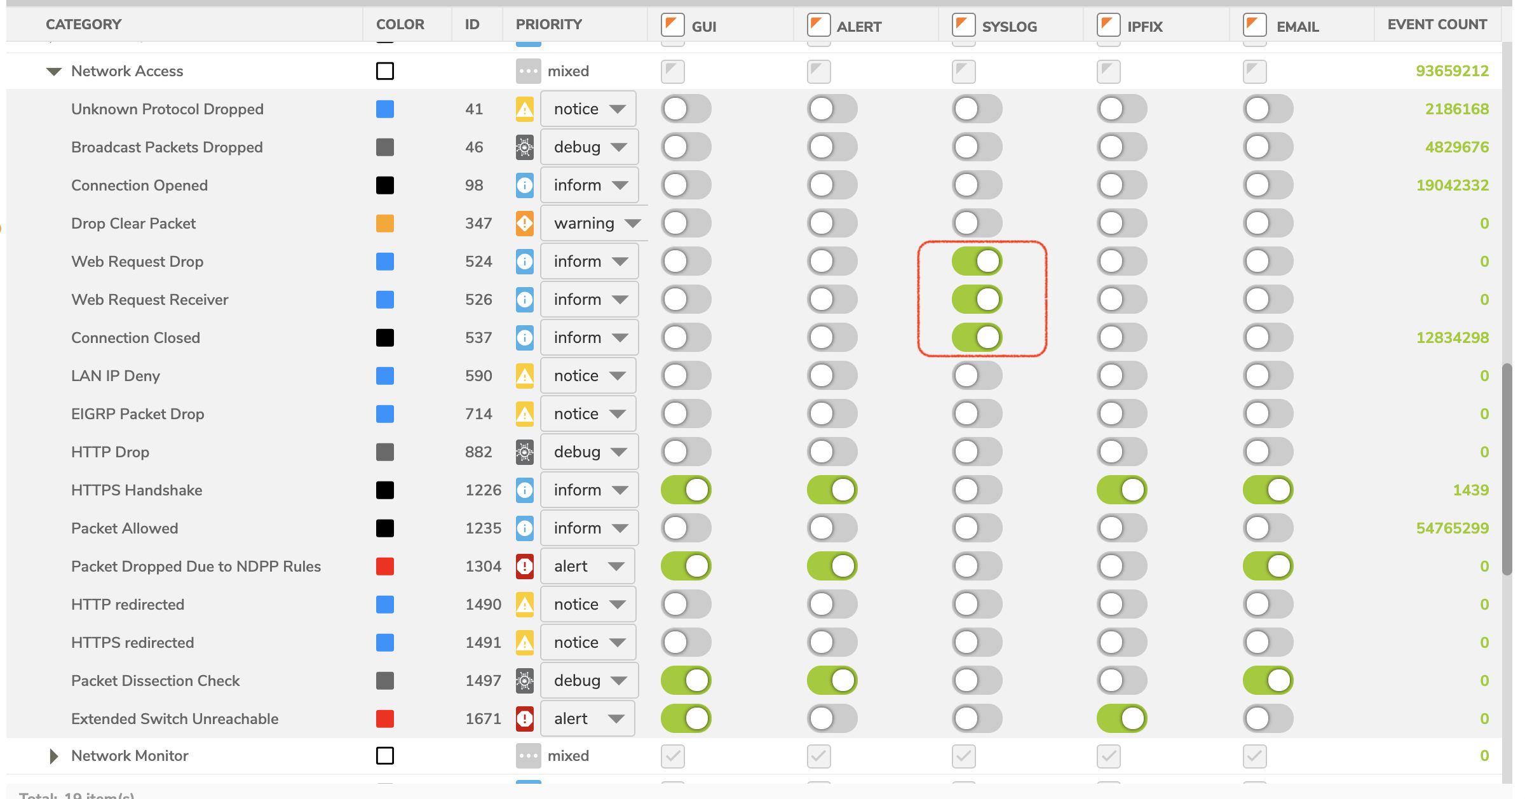Click the alert icon for Packet Dropped Due to NDPP Rules

point(524,567)
